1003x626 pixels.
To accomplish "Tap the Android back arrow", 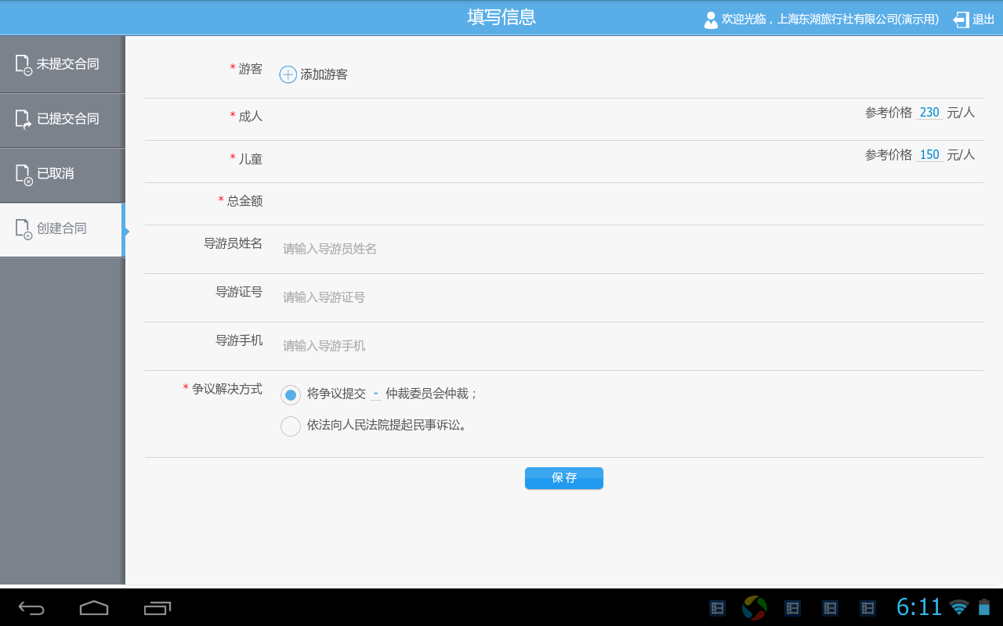I will (31, 608).
